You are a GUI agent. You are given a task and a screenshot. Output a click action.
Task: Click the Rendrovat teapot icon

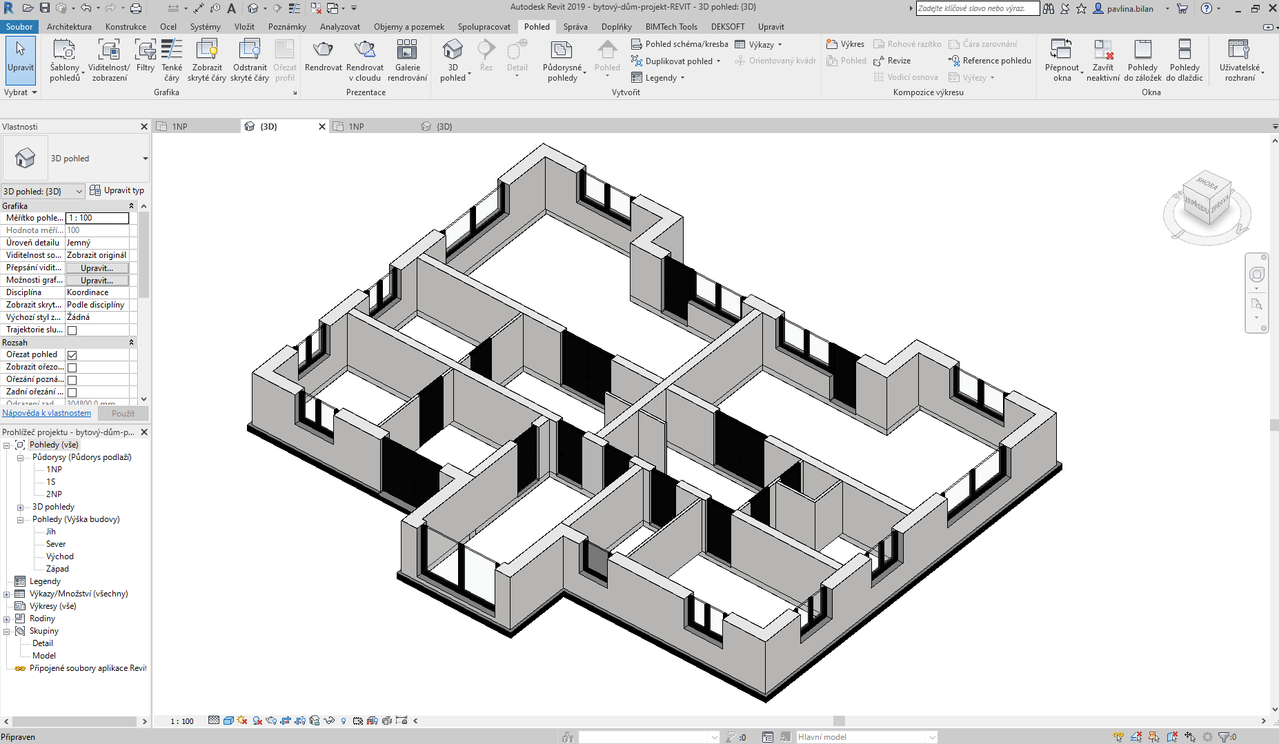coord(324,50)
